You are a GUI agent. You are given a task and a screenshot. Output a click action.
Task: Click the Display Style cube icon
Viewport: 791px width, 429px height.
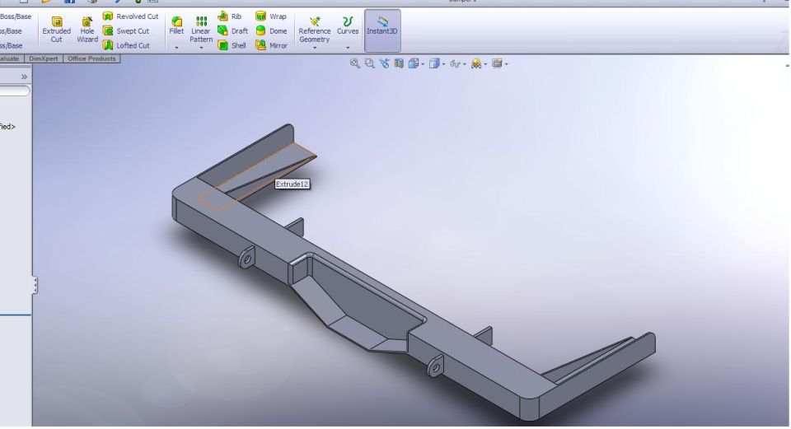434,63
